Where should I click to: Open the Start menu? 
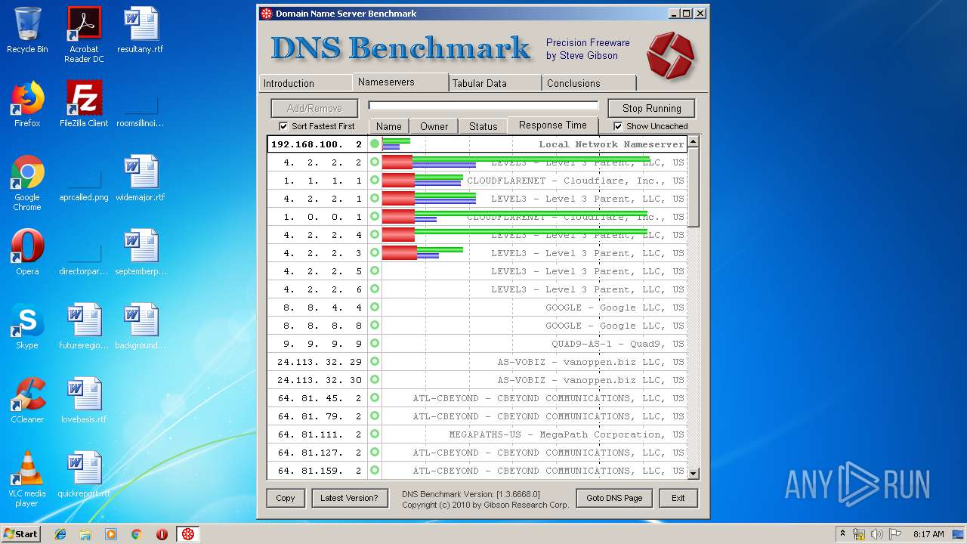[x=20, y=534]
